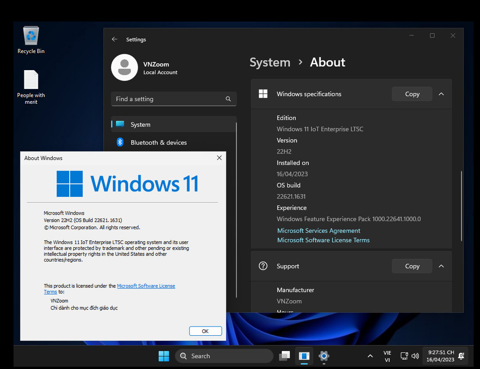Open the Microsoft Services Agreement link
The height and width of the screenshot is (369, 480).
click(x=319, y=231)
